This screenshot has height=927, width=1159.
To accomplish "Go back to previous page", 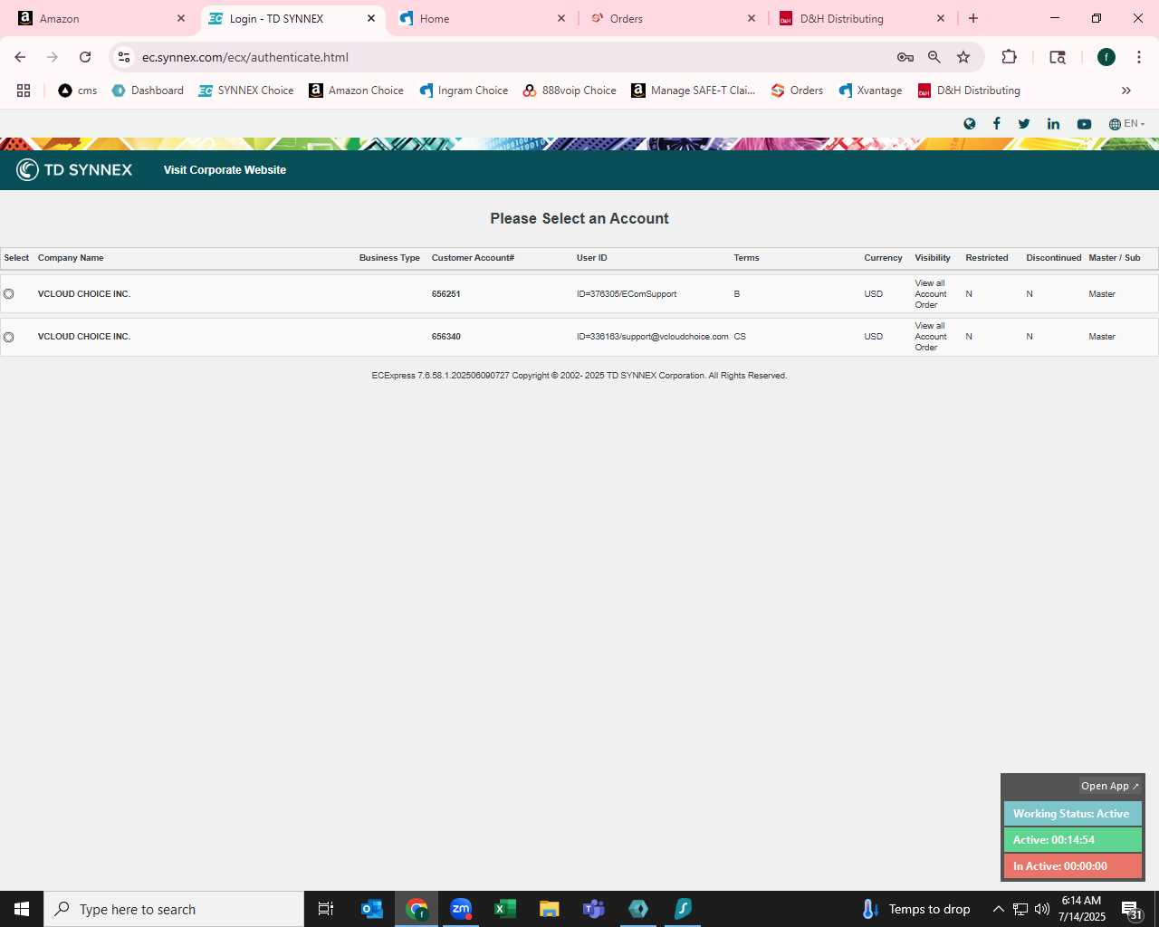I will tap(20, 57).
